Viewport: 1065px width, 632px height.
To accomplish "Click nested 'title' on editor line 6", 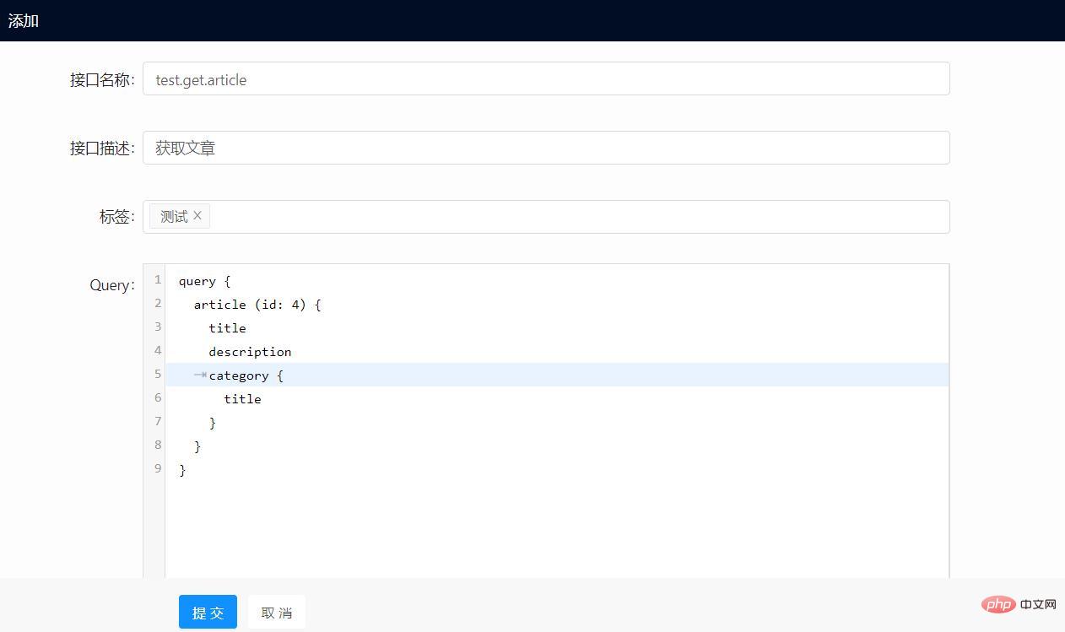I will [x=243, y=399].
